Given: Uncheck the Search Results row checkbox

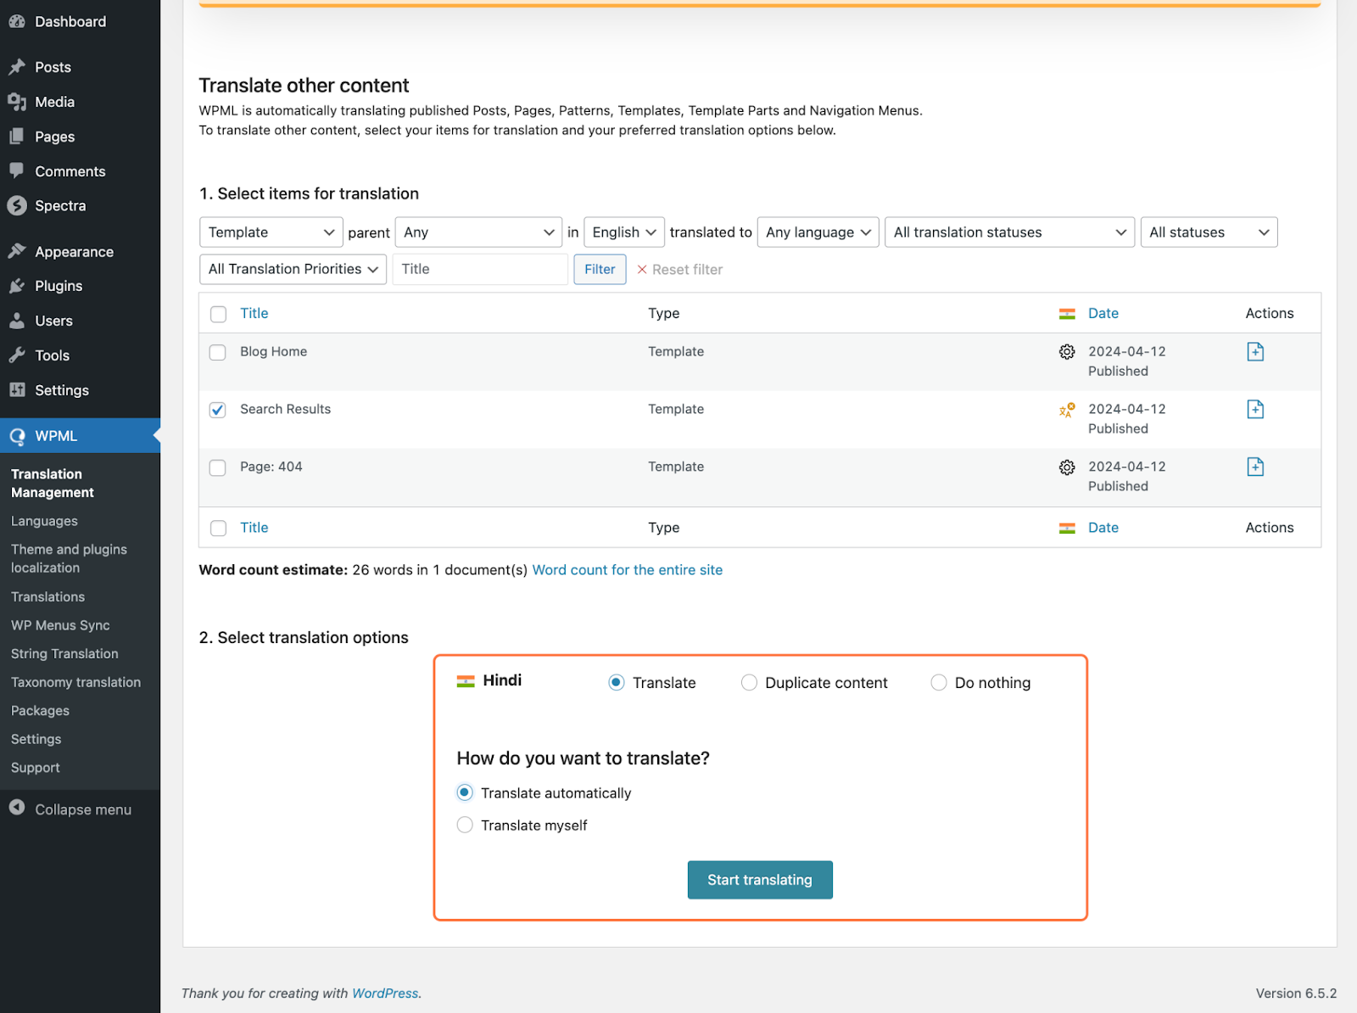Looking at the screenshot, I should [x=218, y=410].
